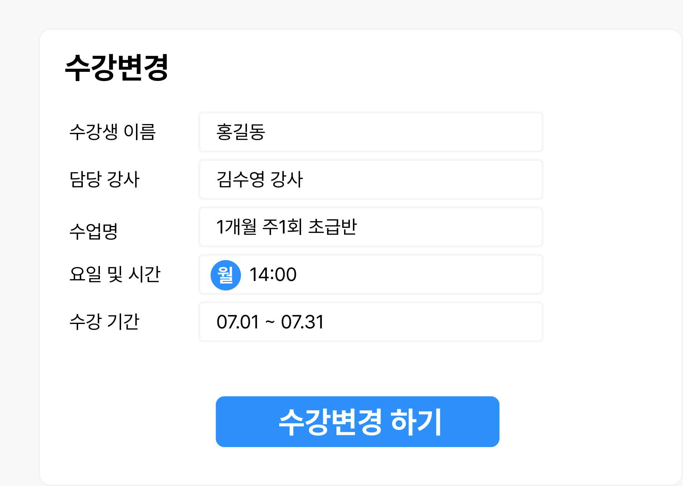
Task: Select the course period field 07.01 ~ 07.31
Action: [x=371, y=321]
